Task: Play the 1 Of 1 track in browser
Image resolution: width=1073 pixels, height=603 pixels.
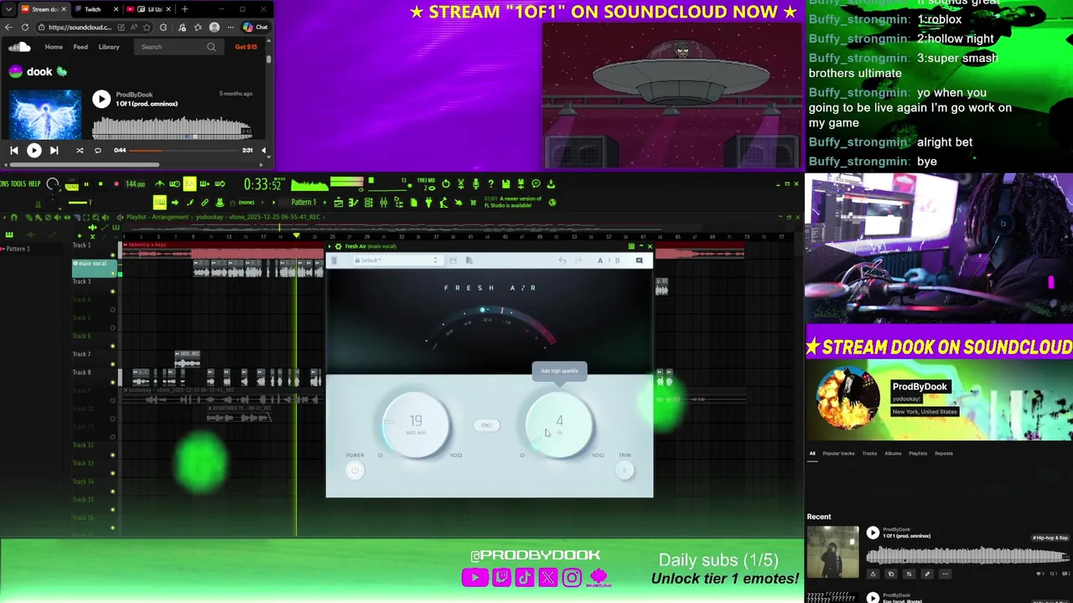Action: click(101, 99)
